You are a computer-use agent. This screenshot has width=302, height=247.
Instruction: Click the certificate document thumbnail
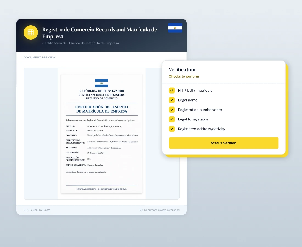point(102,134)
